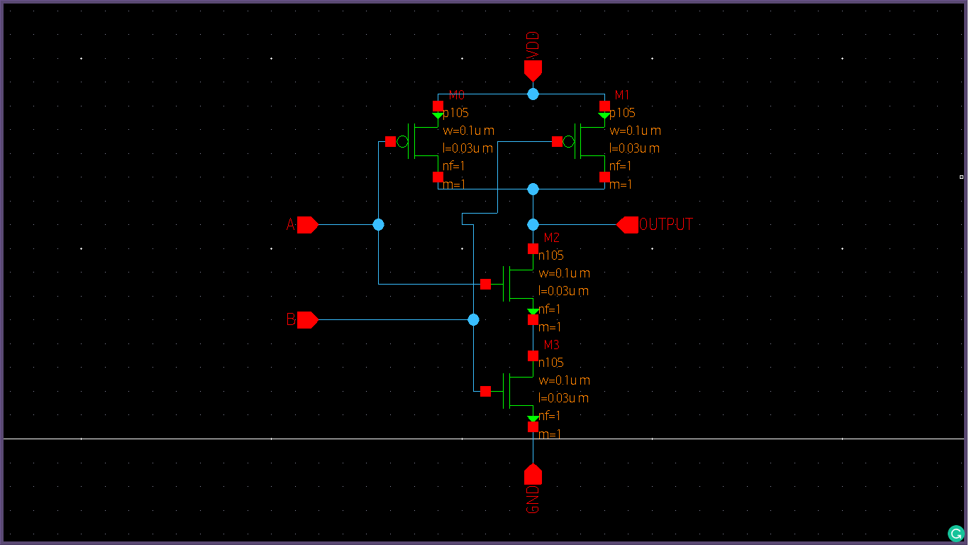Click the l=0.03um label of M3

tap(563, 398)
